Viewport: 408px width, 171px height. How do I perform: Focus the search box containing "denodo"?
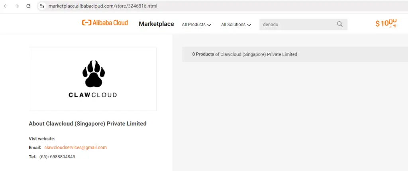tap(297, 24)
